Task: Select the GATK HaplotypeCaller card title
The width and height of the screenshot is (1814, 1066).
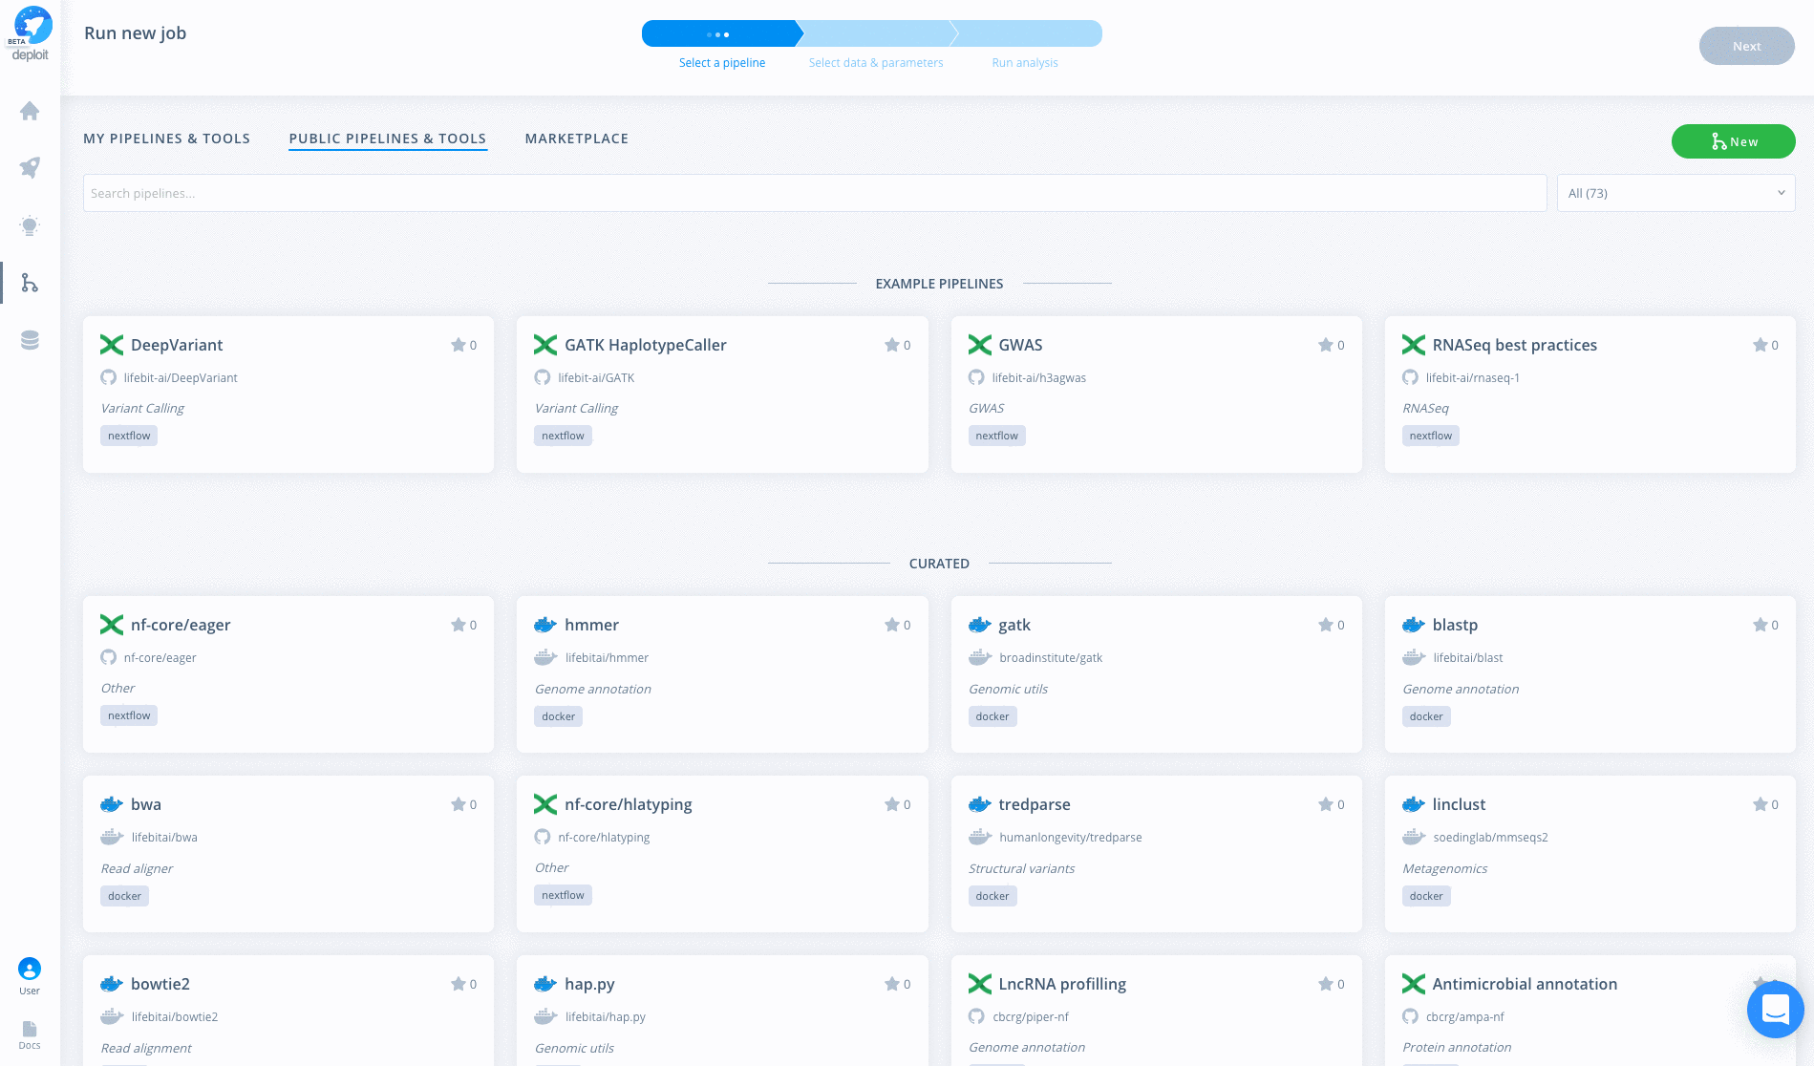Action: [x=646, y=345]
